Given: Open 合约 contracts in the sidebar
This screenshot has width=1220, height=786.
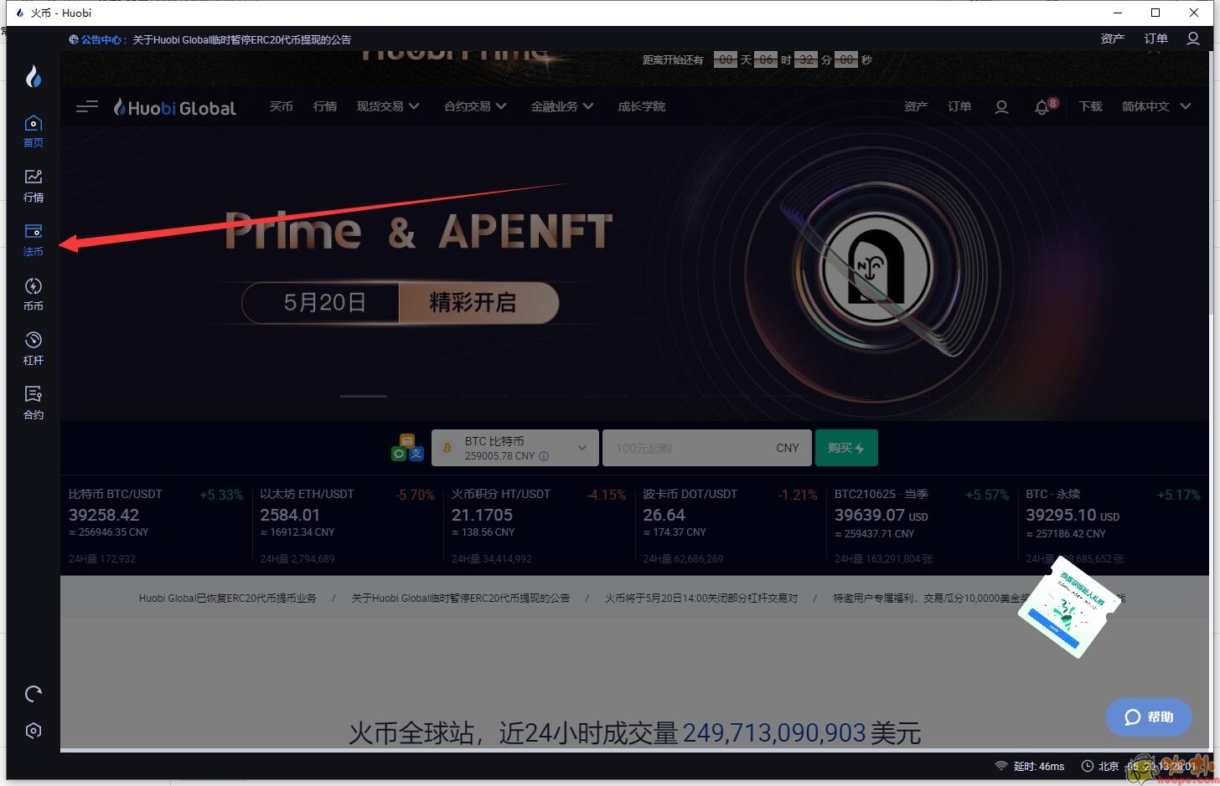Looking at the screenshot, I should click(x=34, y=403).
